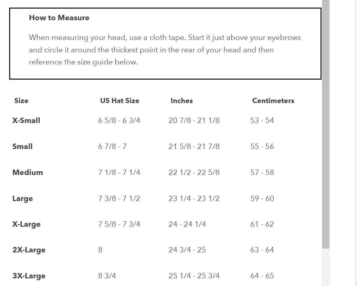Click the measuring instructions paragraph text
Image resolution: width=357 pixels, height=286 pixels.
coord(165,50)
